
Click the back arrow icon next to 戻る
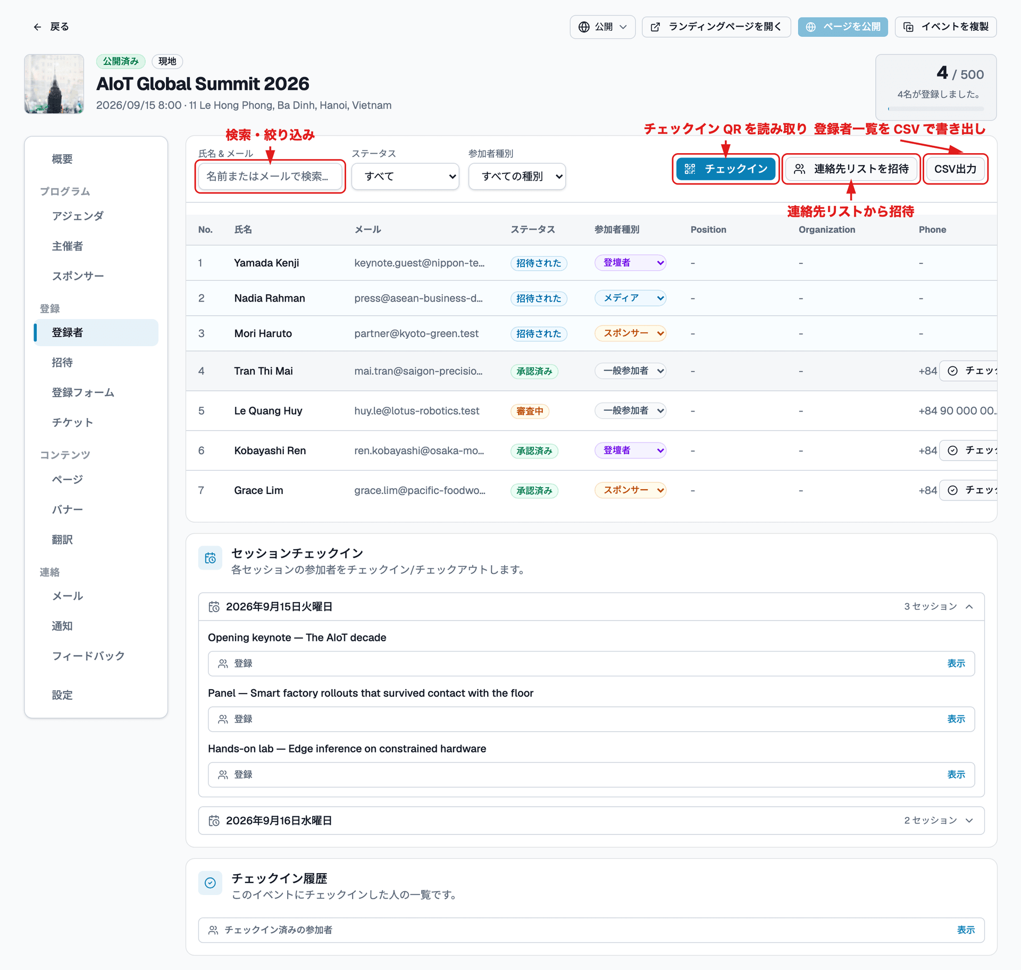(x=37, y=27)
